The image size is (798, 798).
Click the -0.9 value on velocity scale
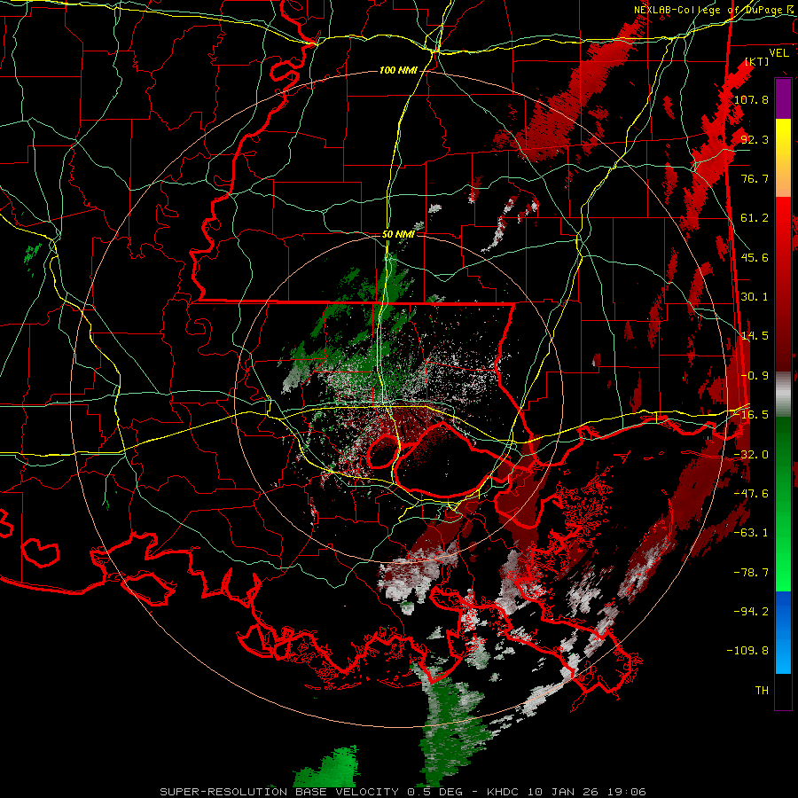point(755,376)
